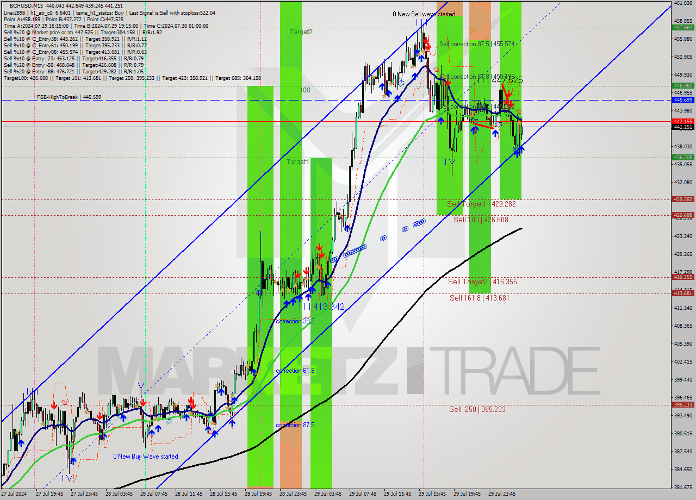Click the '0 New Sell wave started' label

point(424,14)
